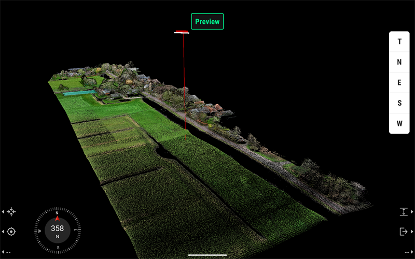Click the converging arrows center icon
This screenshot has width=415, height=259.
click(11, 212)
